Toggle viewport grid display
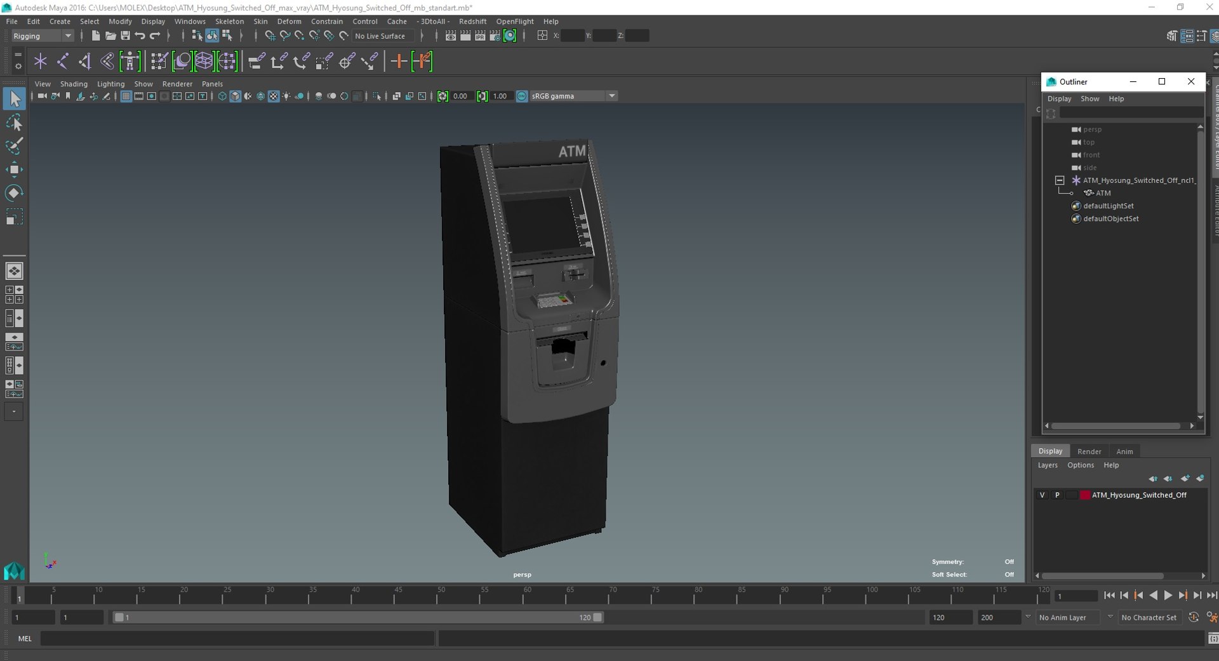 tap(126, 97)
